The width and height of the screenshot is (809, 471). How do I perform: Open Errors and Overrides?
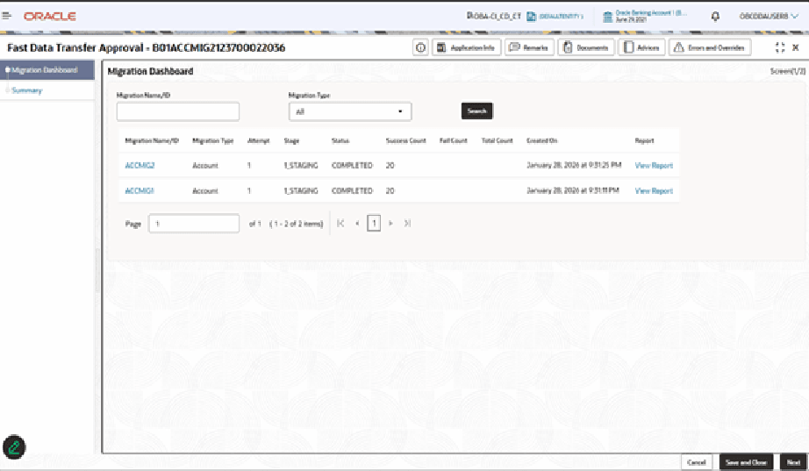pos(710,47)
